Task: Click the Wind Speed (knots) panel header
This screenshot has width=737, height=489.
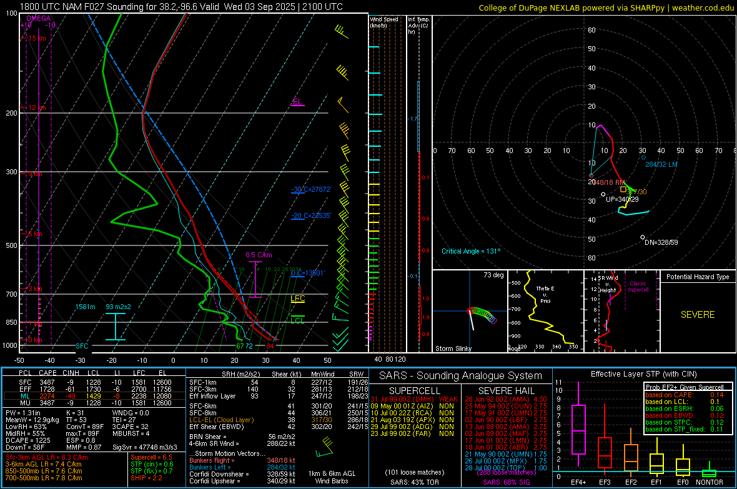Action: [384, 22]
